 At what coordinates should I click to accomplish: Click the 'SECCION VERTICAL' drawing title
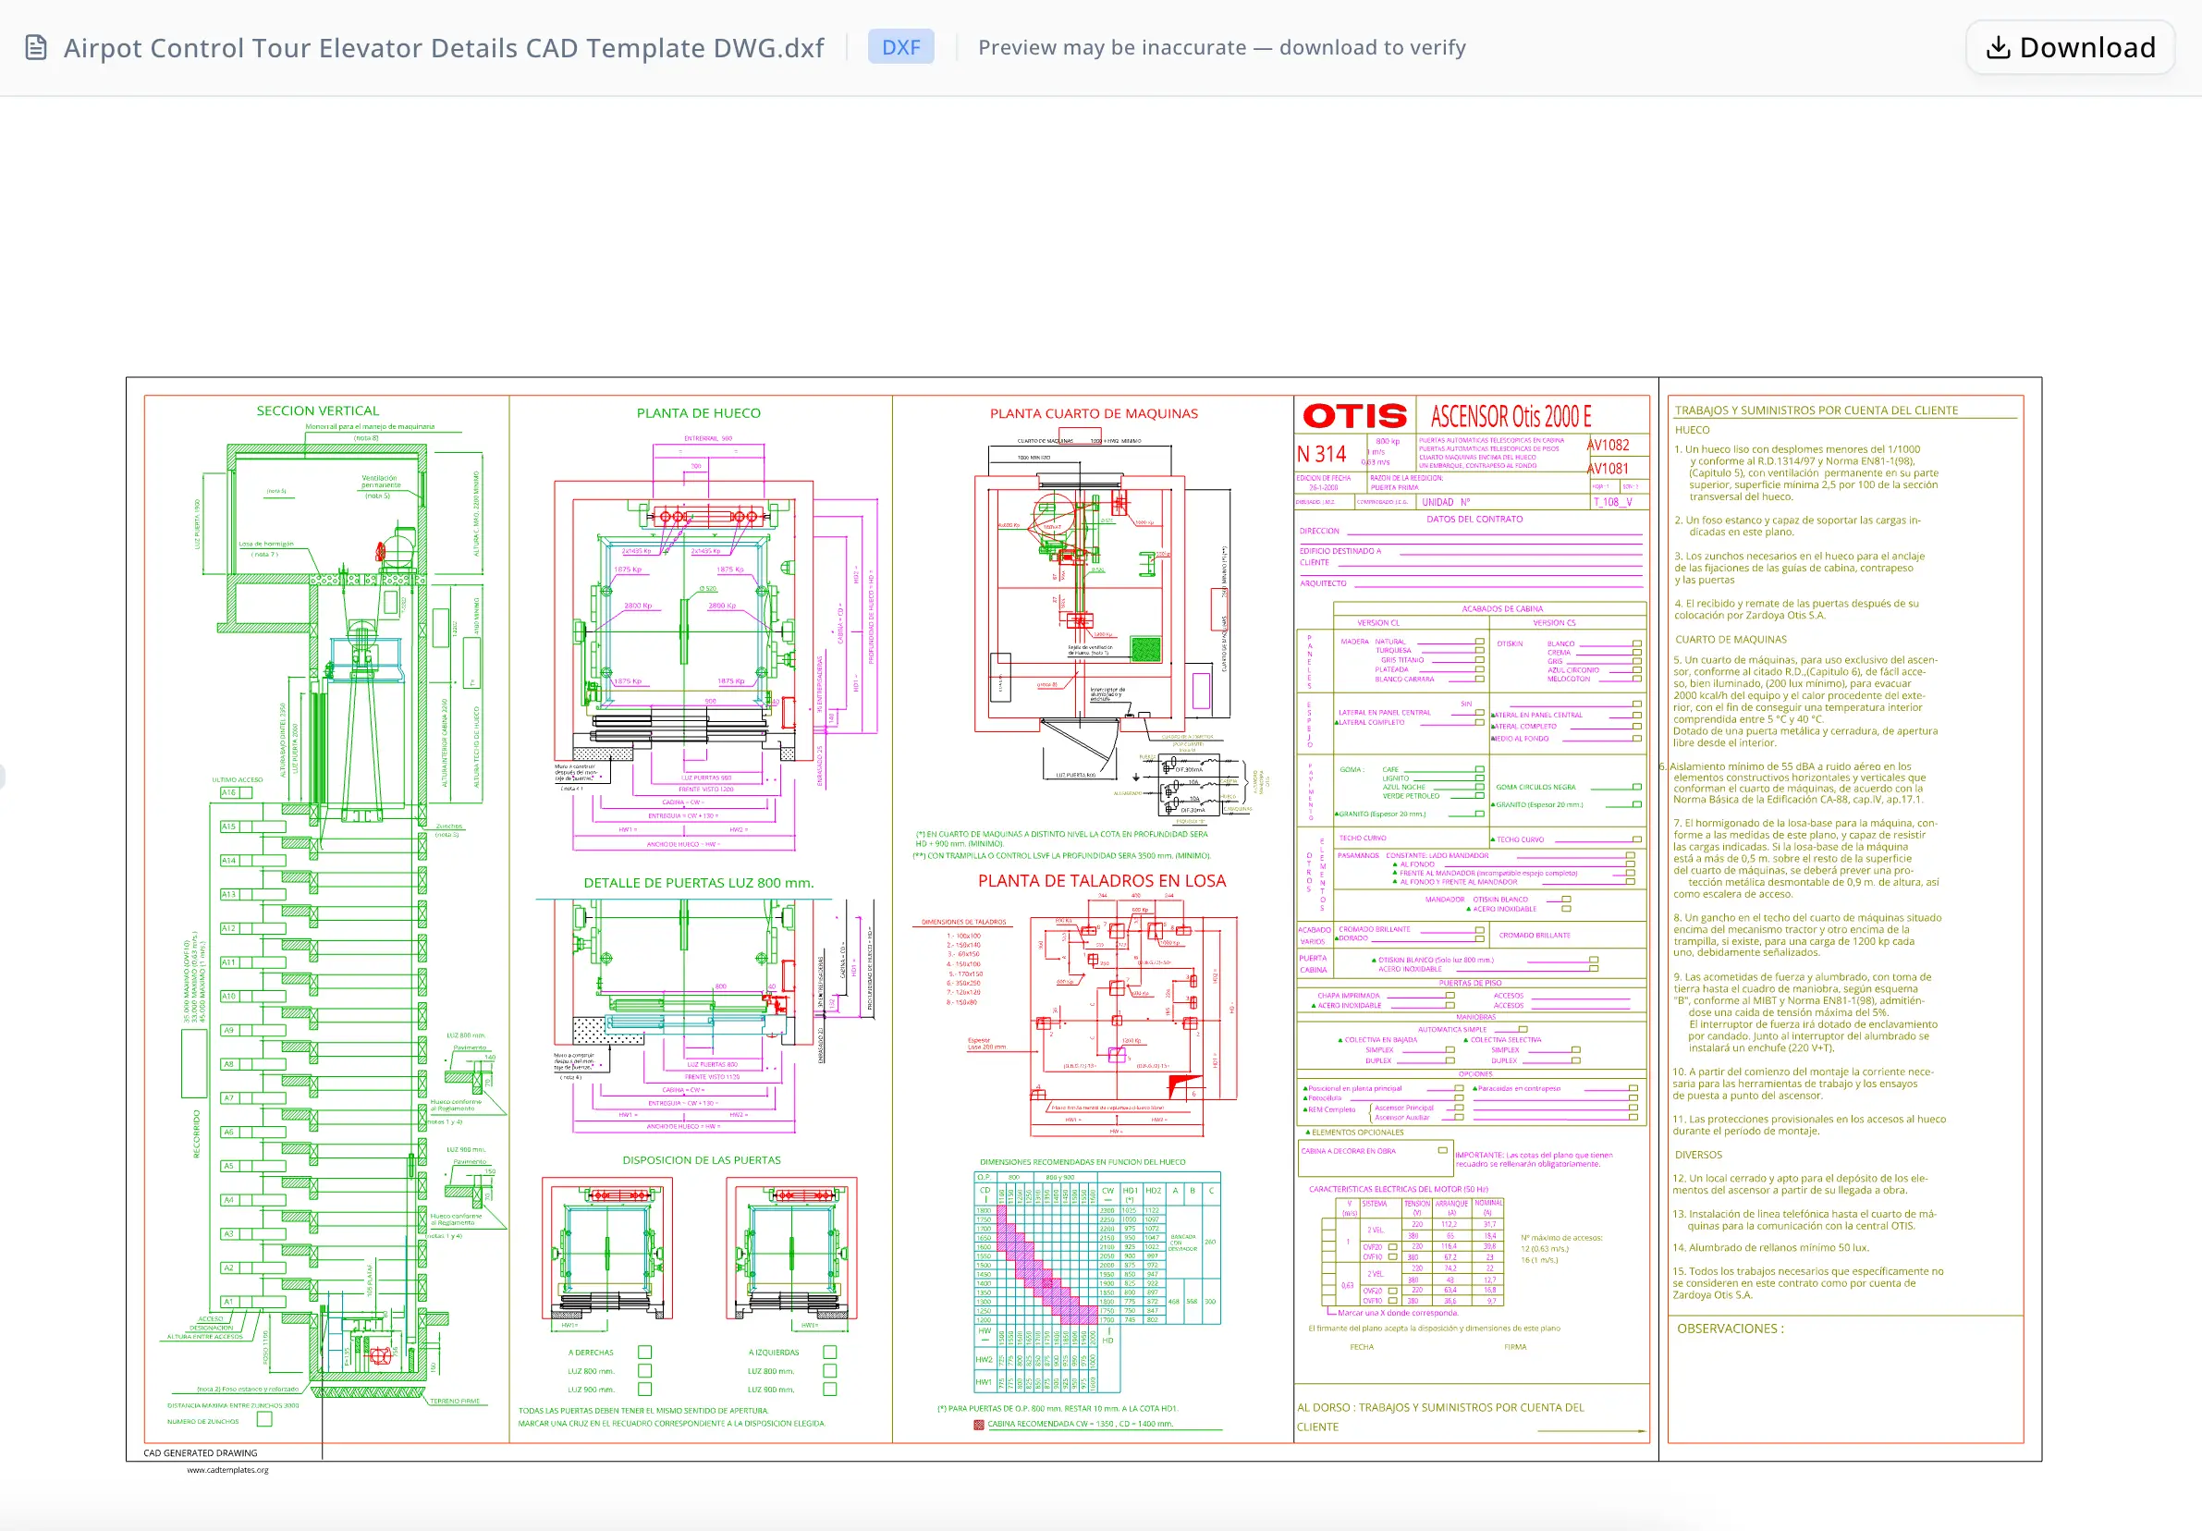[x=317, y=410]
